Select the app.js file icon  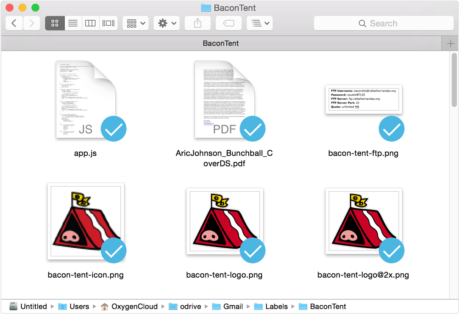click(86, 99)
